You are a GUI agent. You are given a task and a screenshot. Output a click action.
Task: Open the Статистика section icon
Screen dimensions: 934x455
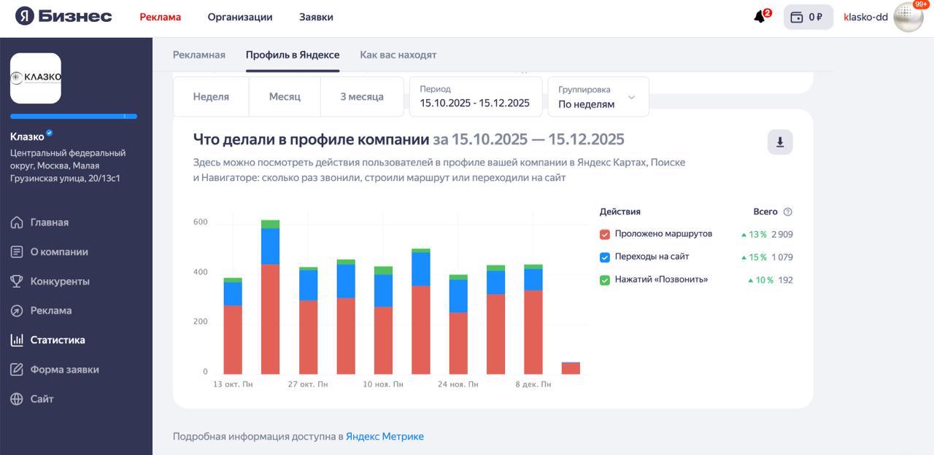click(x=18, y=339)
